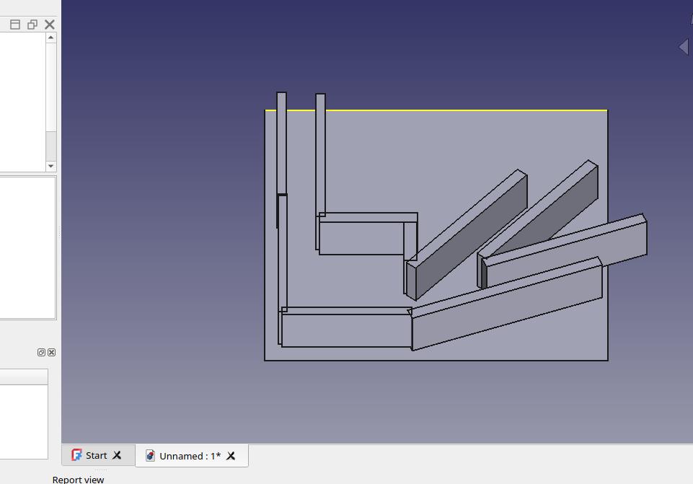Select the highlighted yellow top edge of the plate
Viewport: 693px width, 484px height.
click(467, 110)
